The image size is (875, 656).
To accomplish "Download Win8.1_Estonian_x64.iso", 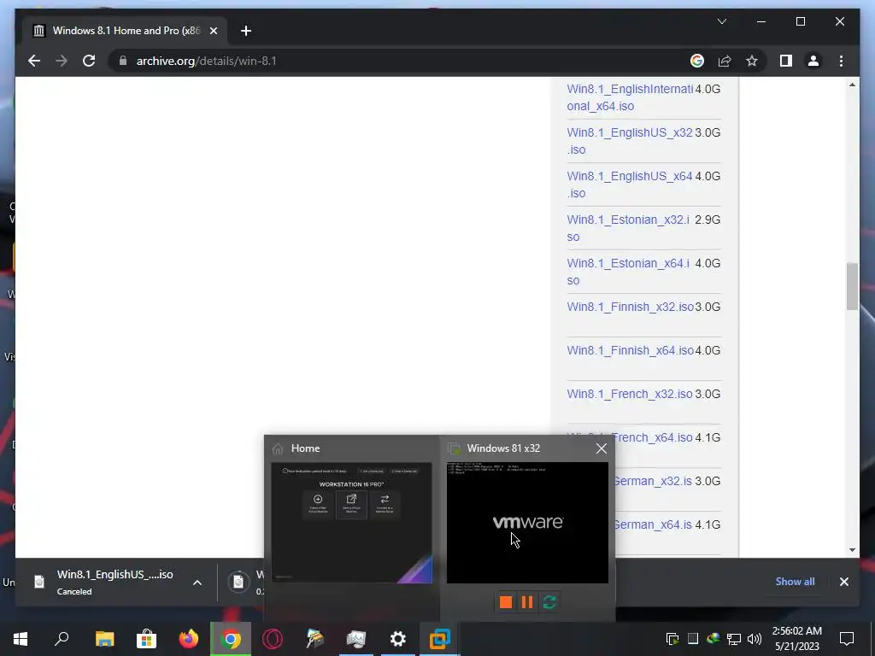I will (x=628, y=272).
